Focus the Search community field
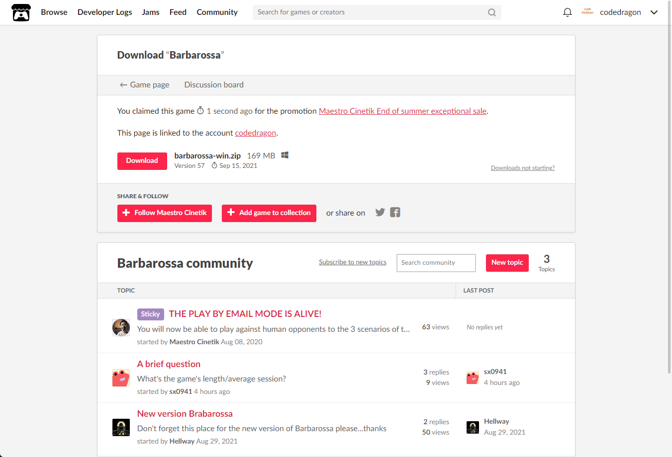 pos(436,263)
